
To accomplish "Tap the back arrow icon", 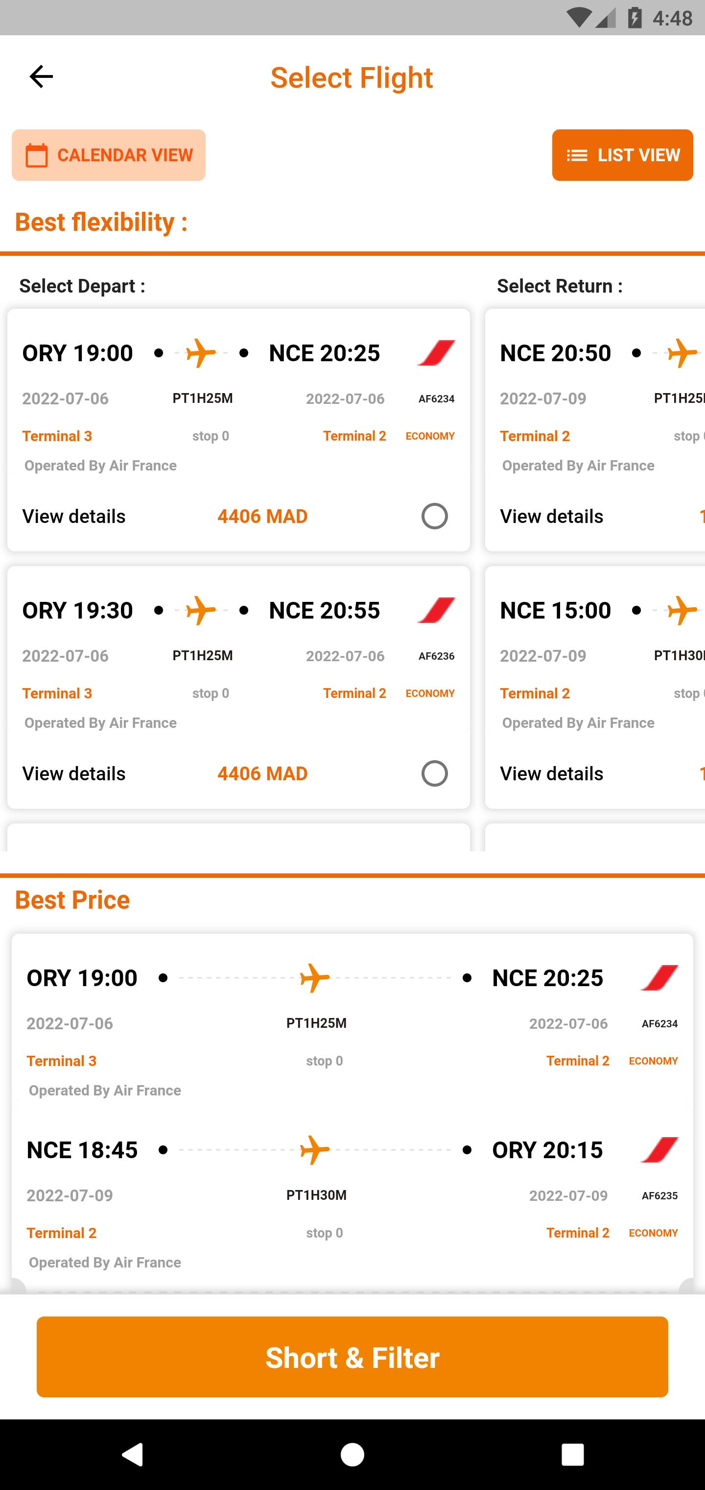I will coord(41,77).
